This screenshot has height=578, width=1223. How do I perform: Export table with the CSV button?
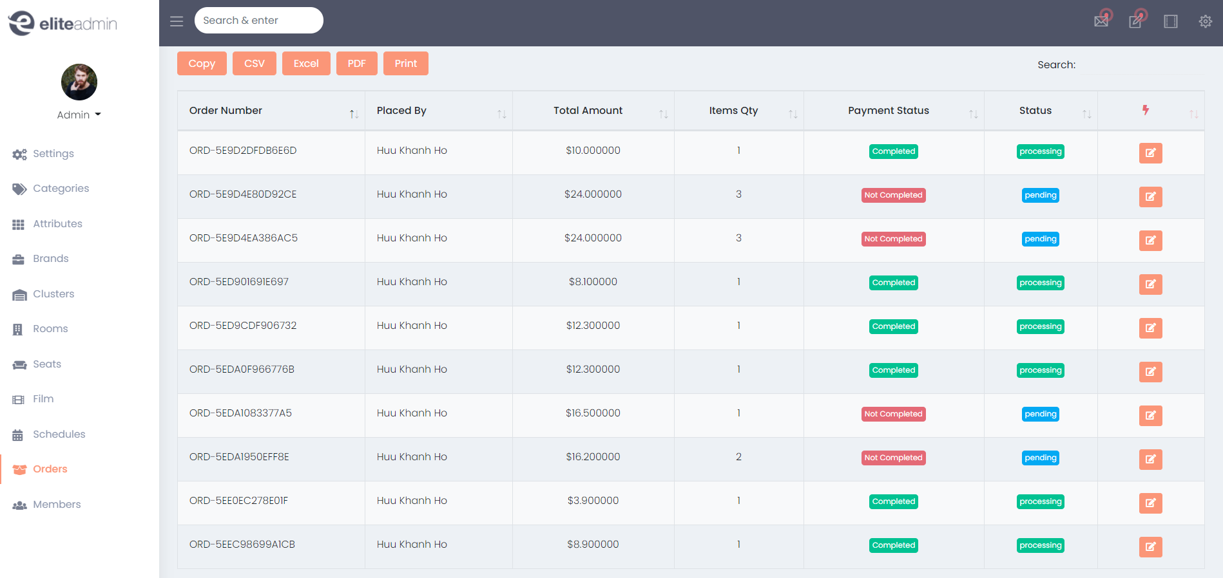tap(254, 64)
